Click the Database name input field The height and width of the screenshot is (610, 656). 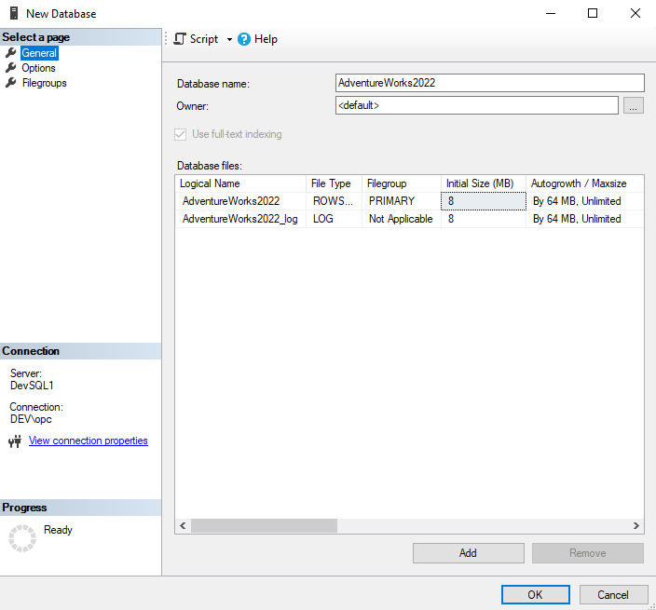point(489,83)
